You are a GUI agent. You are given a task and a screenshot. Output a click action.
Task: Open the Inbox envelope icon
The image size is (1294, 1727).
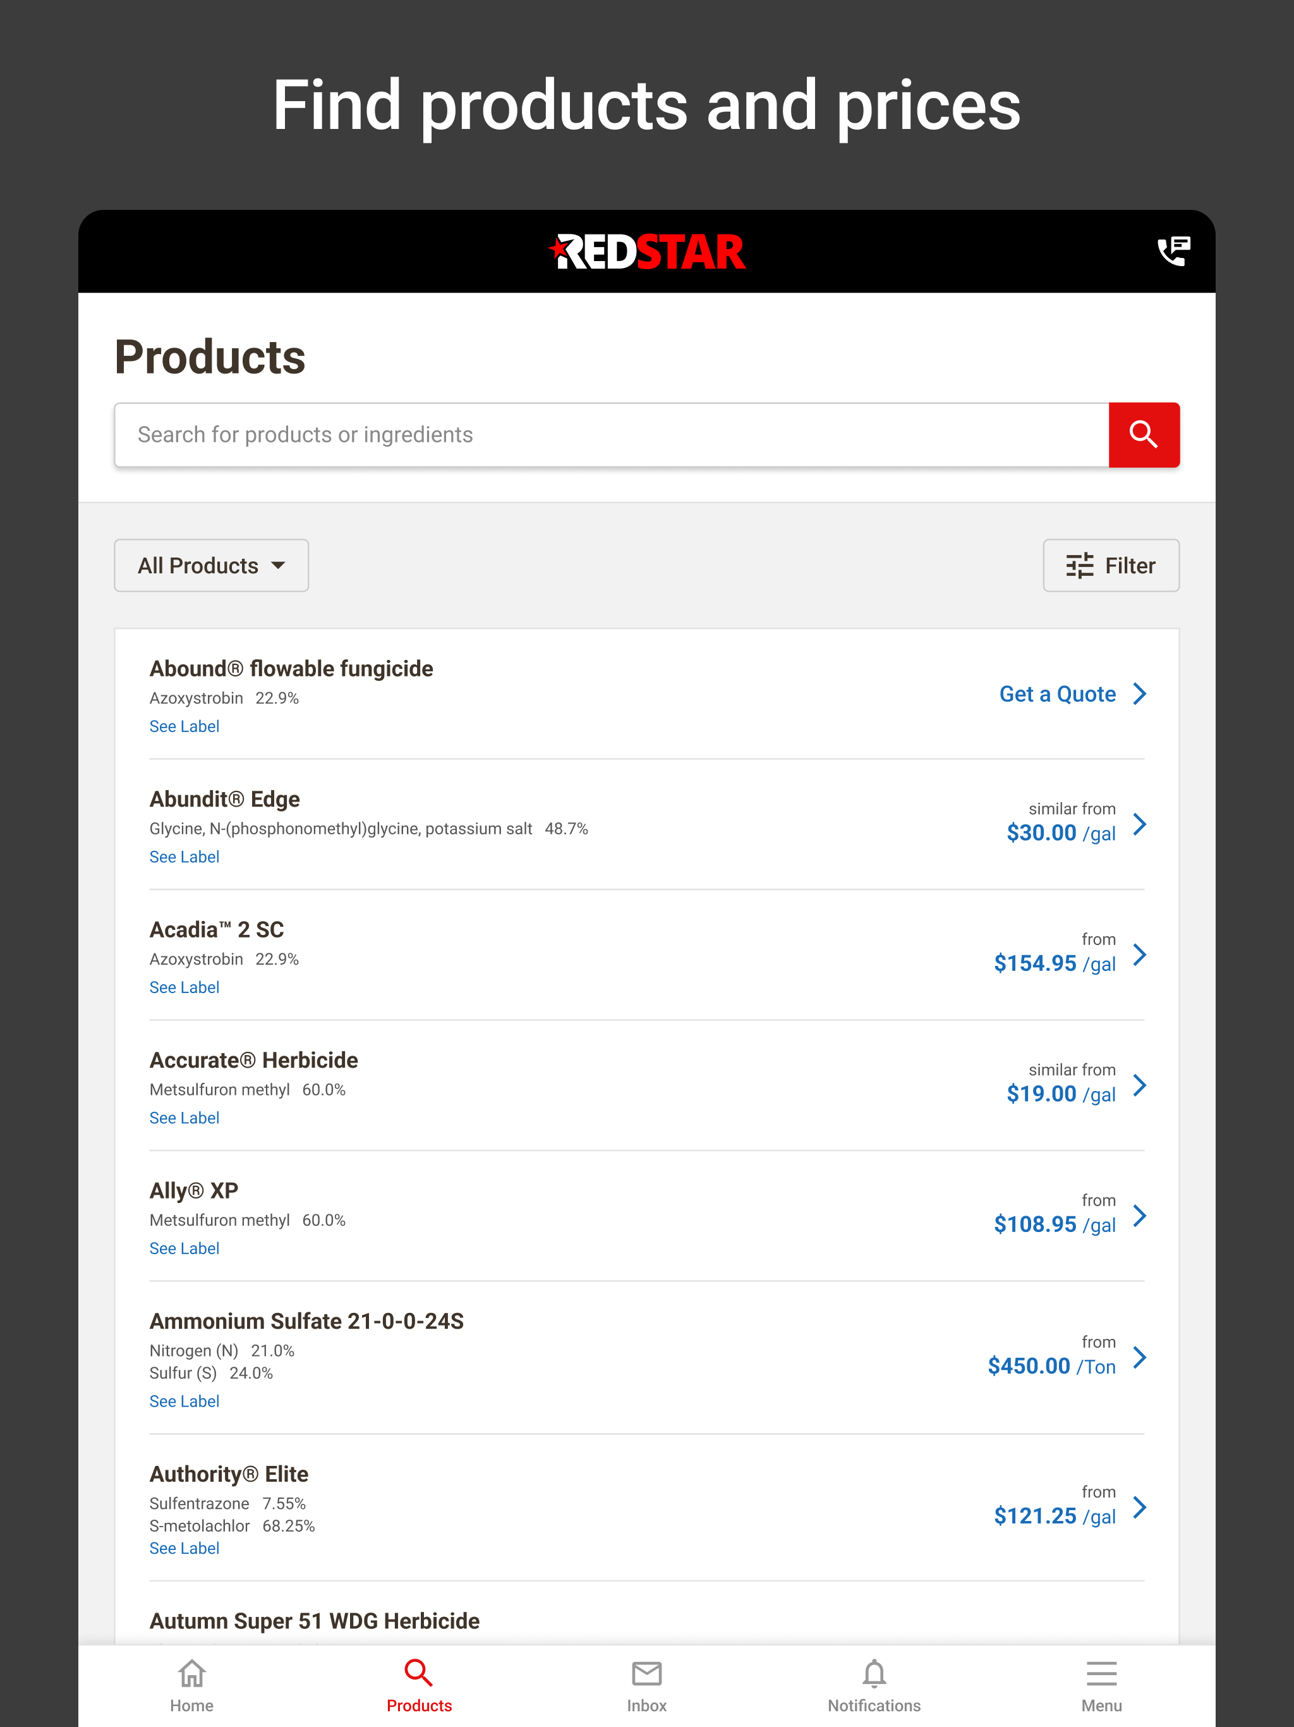click(647, 1673)
